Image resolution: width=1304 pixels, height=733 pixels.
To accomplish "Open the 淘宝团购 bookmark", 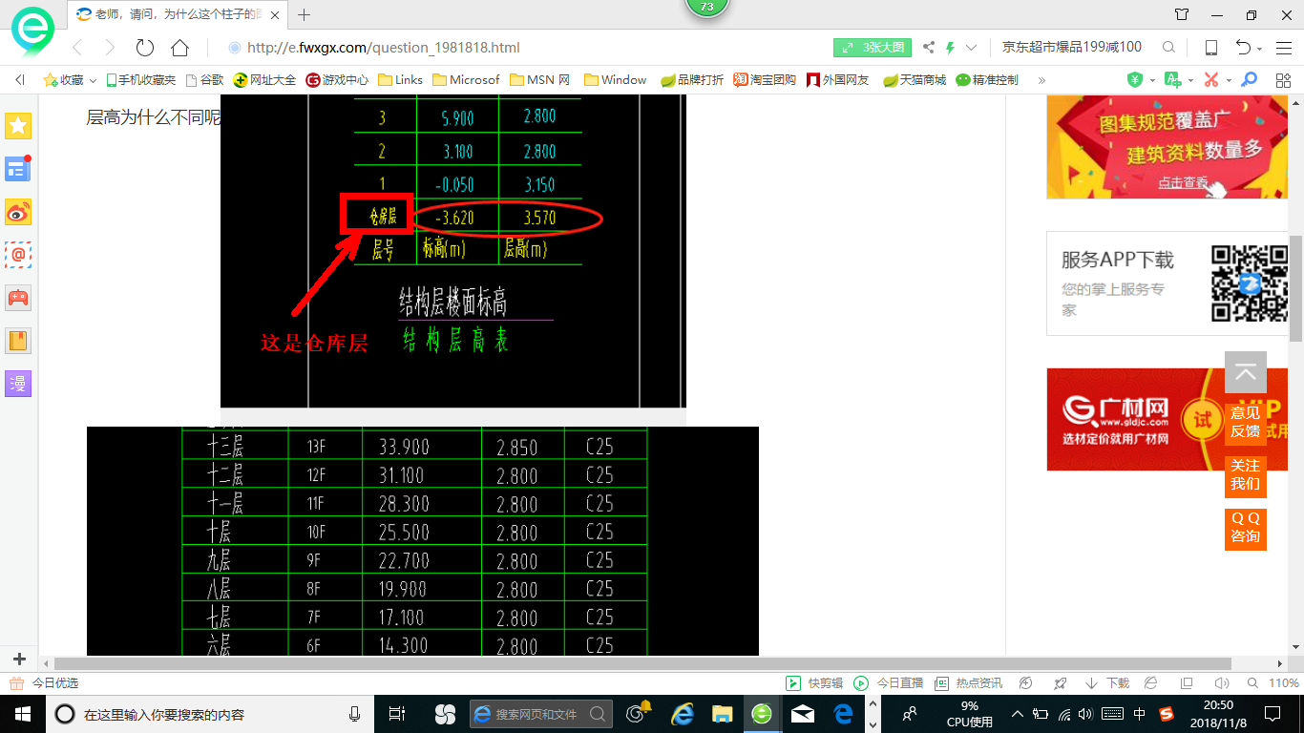I will tap(765, 80).
